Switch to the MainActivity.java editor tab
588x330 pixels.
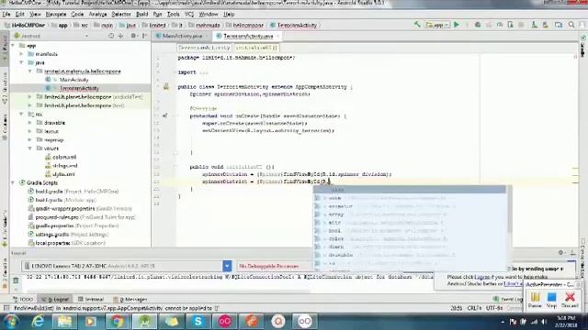(182, 36)
